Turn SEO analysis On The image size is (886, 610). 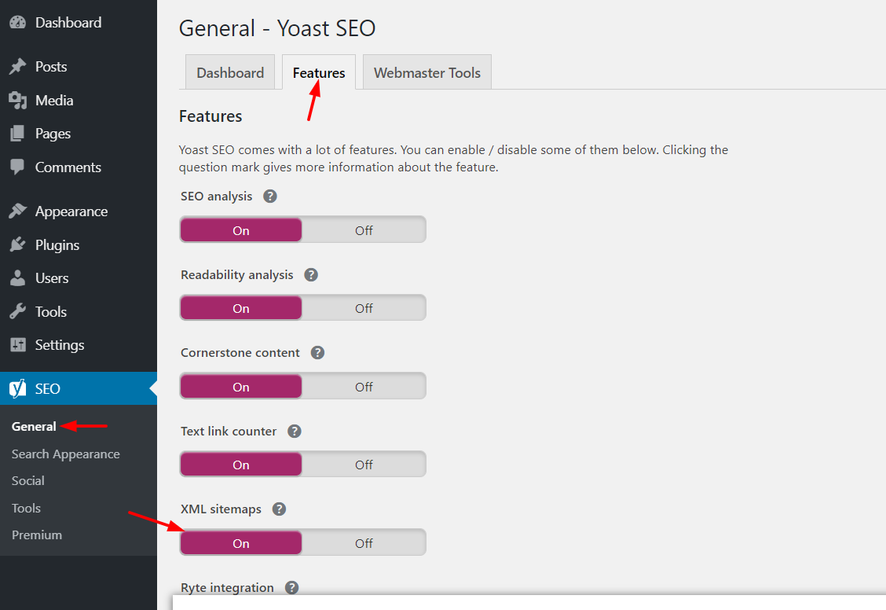[241, 230]
